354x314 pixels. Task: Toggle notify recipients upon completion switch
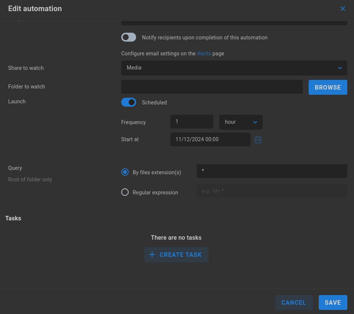pos(128,37)
